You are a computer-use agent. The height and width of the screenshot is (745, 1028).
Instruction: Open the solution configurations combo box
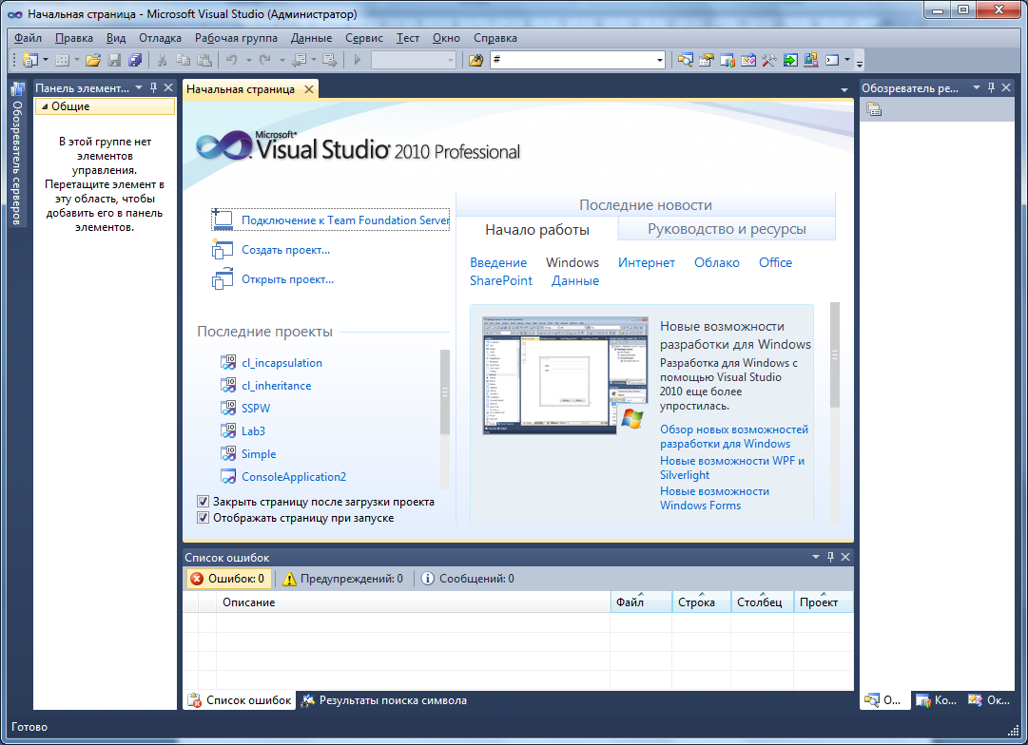(x=414, y=60)
